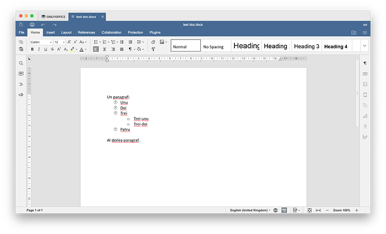Open View settings hamburger menu

365,32
